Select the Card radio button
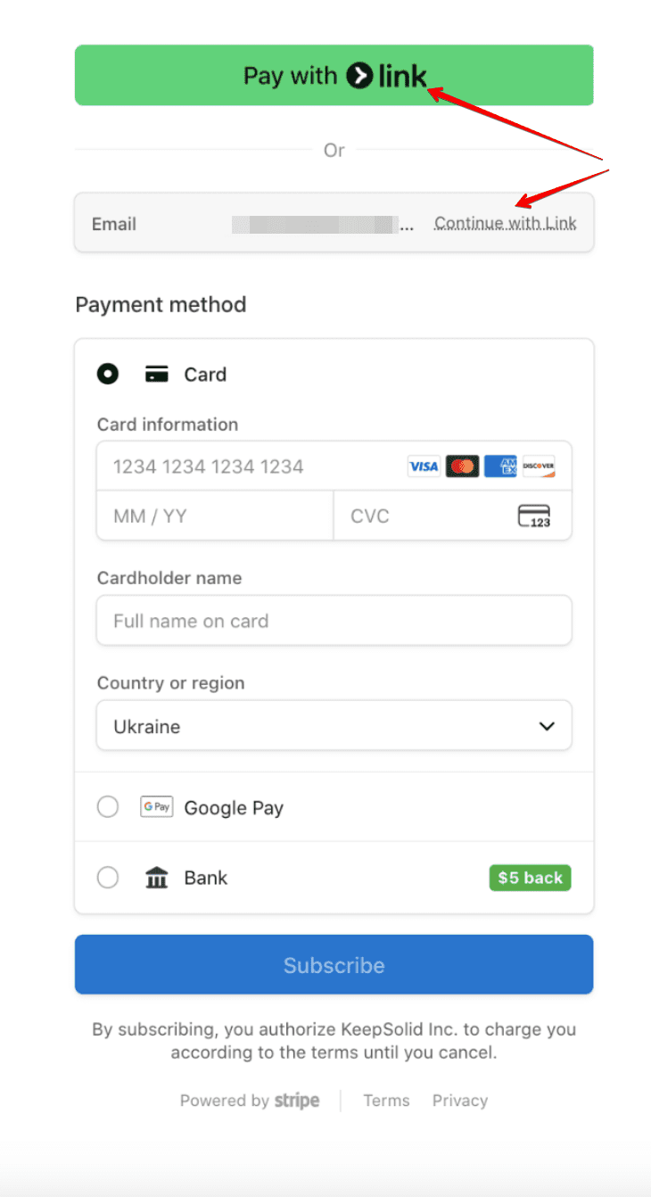The width and height of the screenshot is (651, 1197). click(108, 375)
